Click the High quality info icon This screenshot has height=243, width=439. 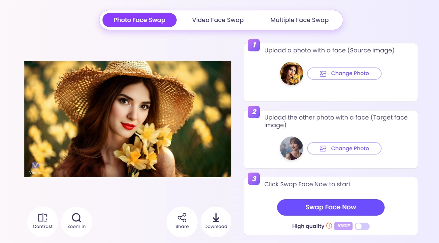tap(329, 226)
